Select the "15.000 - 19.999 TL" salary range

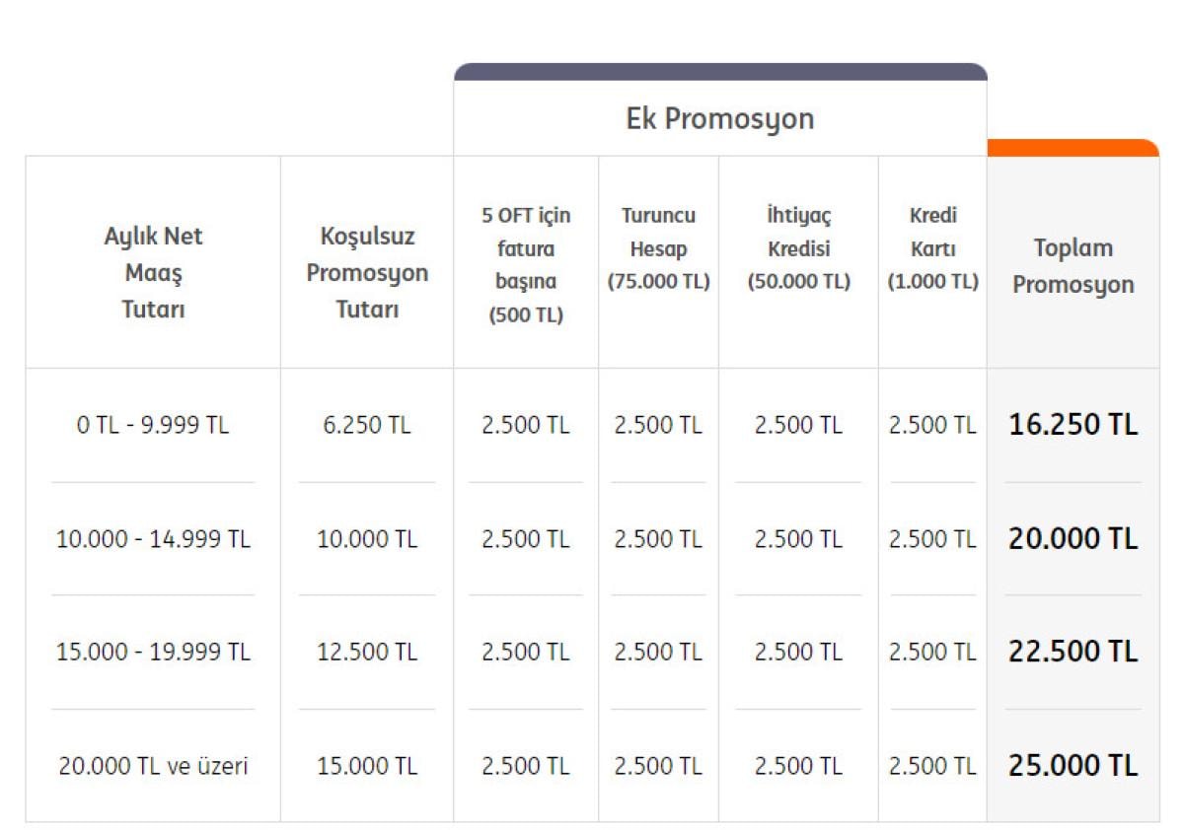[x=153, y=653]
